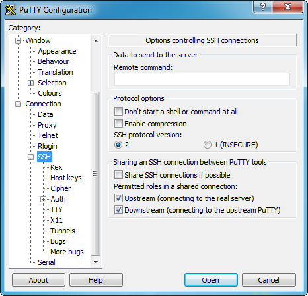Select SSH protocol version 1 (INSECURE)
The width and height of the screenshot is (308, 296).
tap(208, 145)
